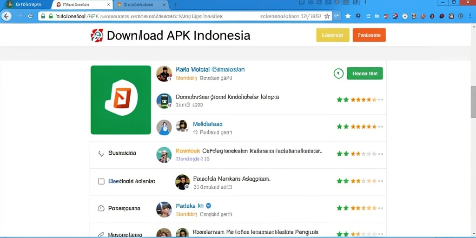Screen dimensions: 476x238
Task: Click the phone avatar in second row
Action: [164, 101]
